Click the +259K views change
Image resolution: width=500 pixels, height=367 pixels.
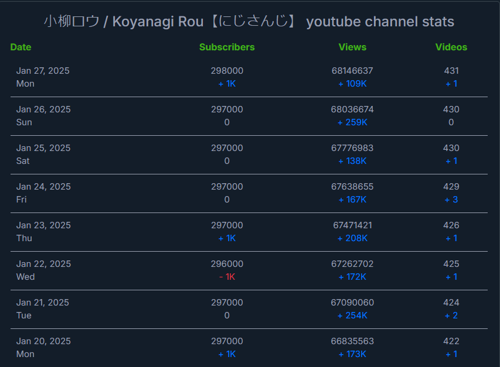(352, 122)
